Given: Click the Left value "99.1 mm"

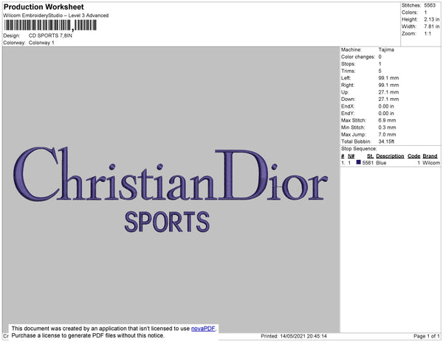Looking at the screenshot, I should [x=388, y=78].
